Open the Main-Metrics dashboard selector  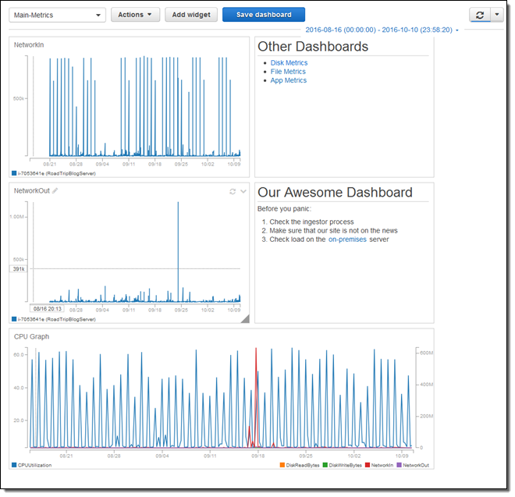(x=58, y=15)
